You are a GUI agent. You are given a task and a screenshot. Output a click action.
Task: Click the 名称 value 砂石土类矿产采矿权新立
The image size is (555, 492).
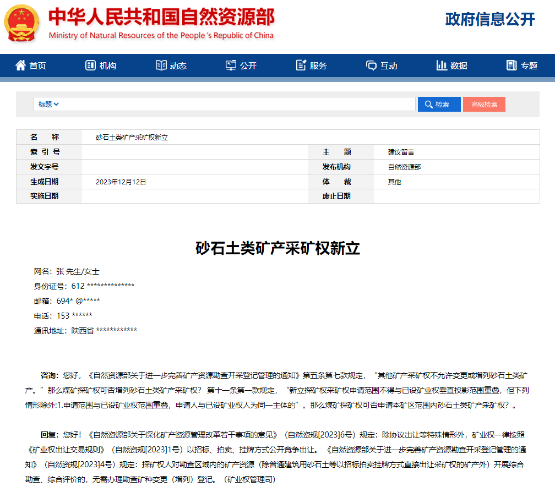(x=132, y=137)
